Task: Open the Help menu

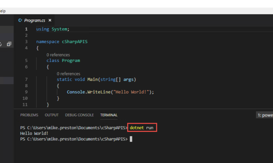Action: pos(3,11)
